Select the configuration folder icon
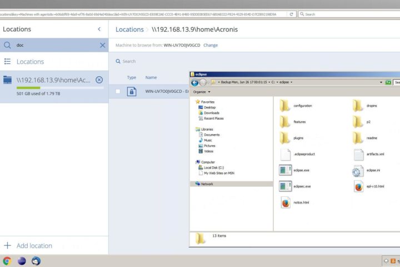 click(285, 106)
